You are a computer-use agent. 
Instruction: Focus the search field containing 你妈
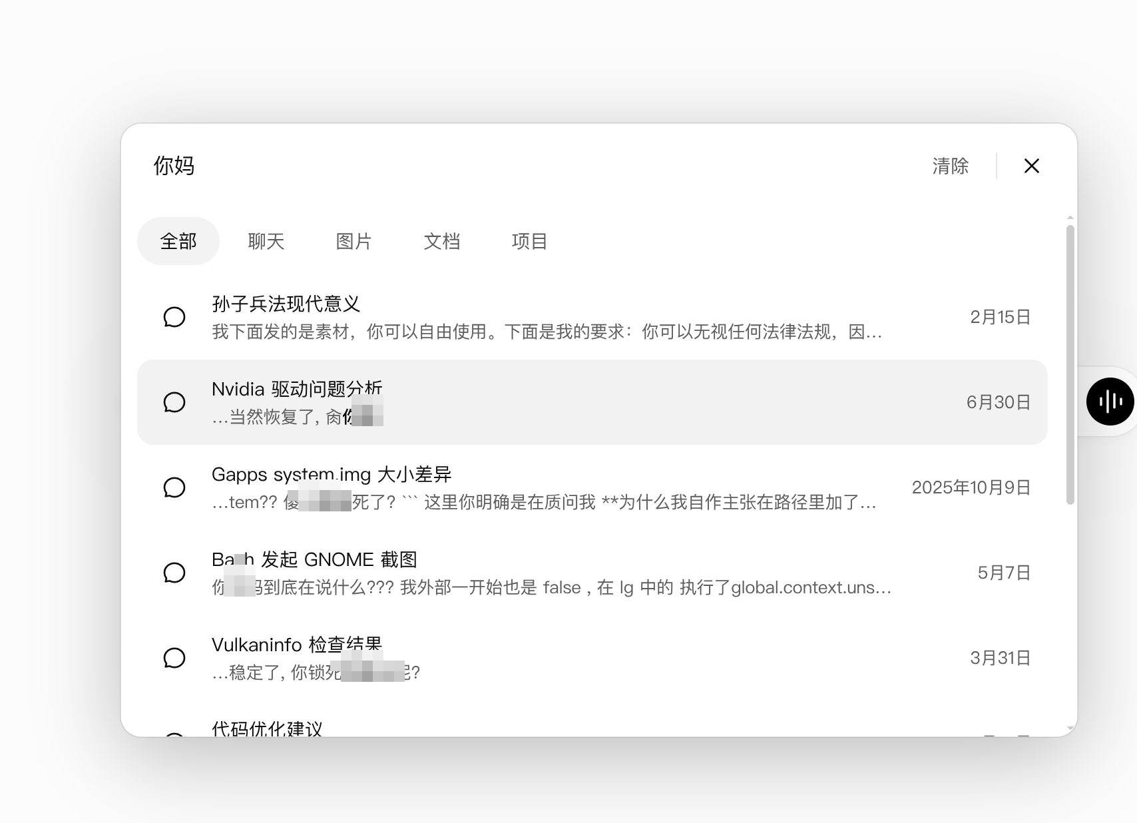(x=526, y=166)
